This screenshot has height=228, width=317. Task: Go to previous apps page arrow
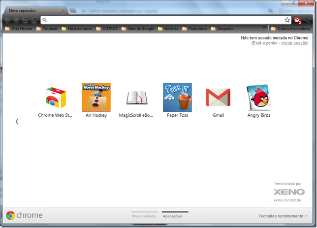17,121
